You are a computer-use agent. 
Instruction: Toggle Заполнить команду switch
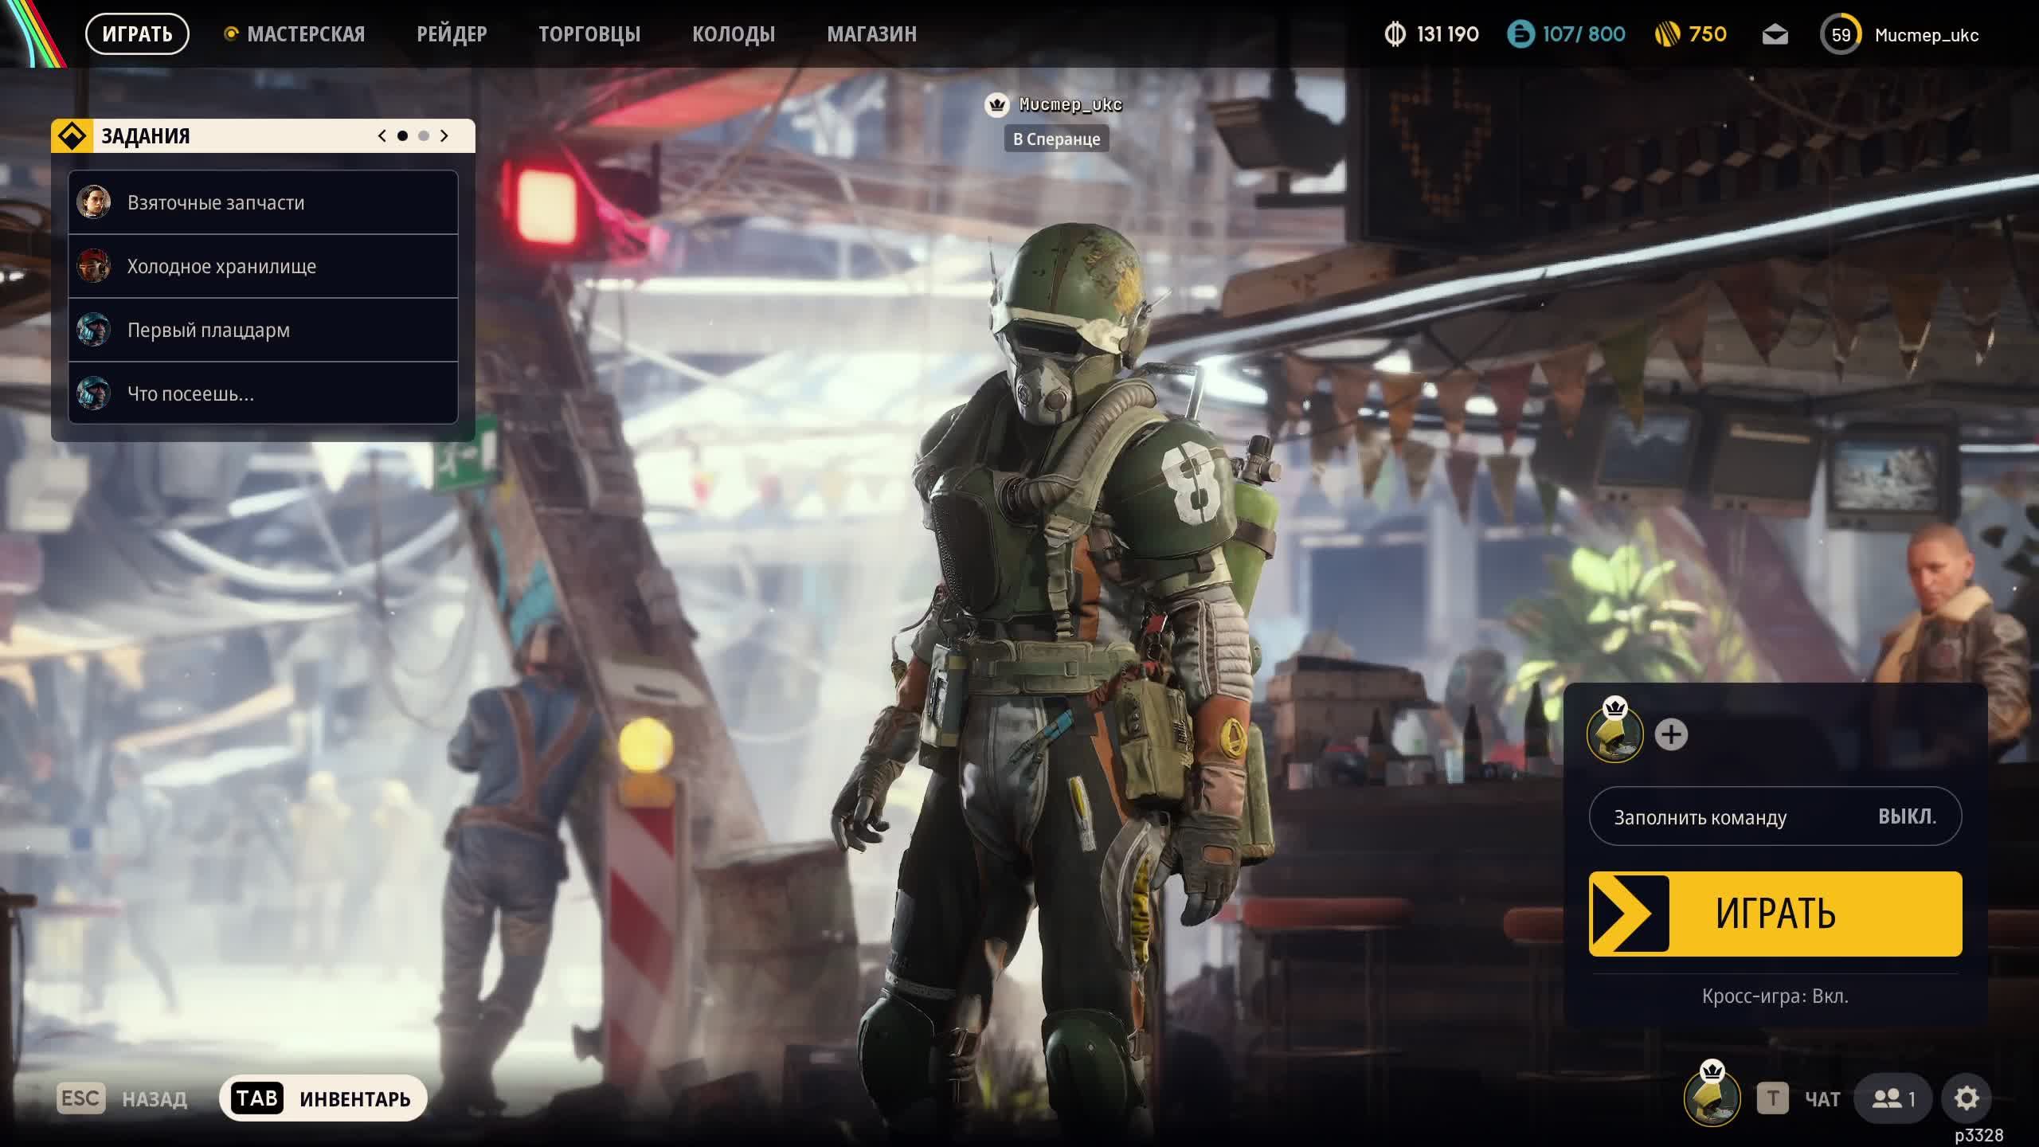(1775, 816)
